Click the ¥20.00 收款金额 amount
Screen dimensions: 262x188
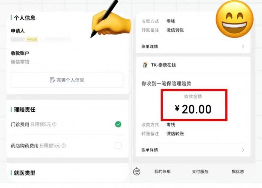coord(193,109)
